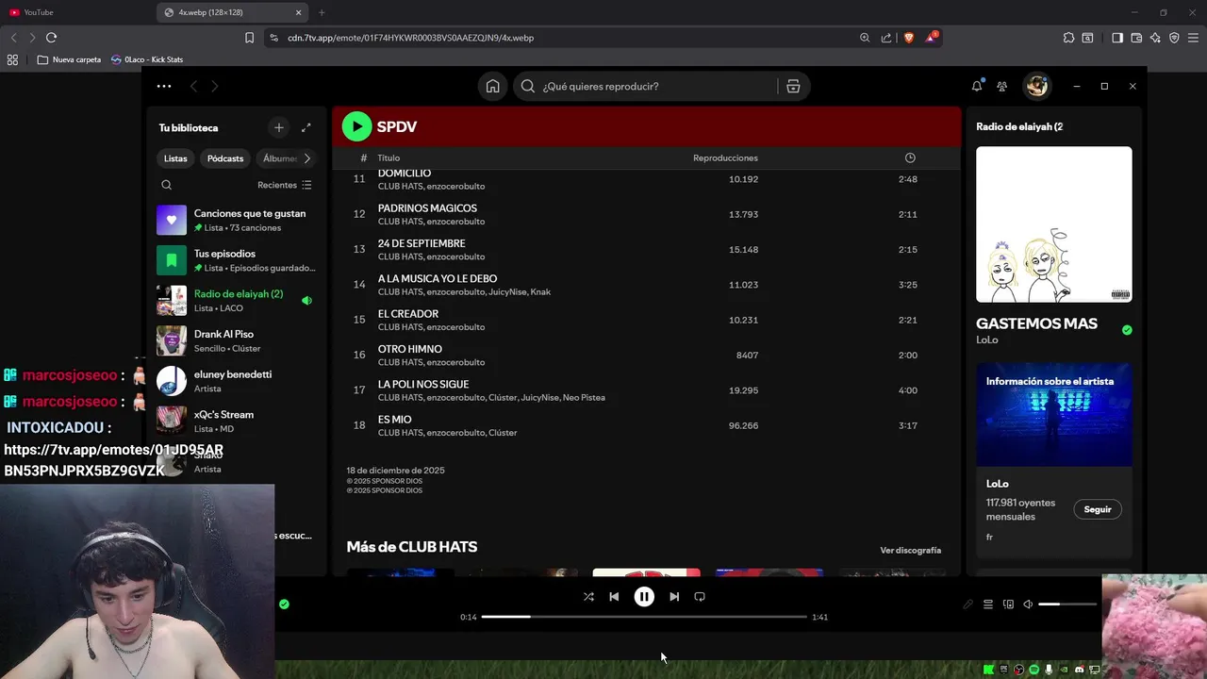Open Brave's hamburger main menu
Image resolution: width=1207 pixels, height=679 pixels.
pos(1194,38)
